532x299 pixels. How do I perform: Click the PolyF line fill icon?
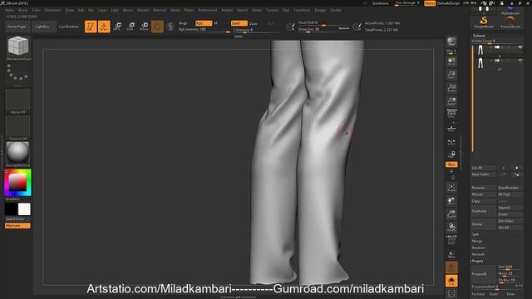coord(451,240)
